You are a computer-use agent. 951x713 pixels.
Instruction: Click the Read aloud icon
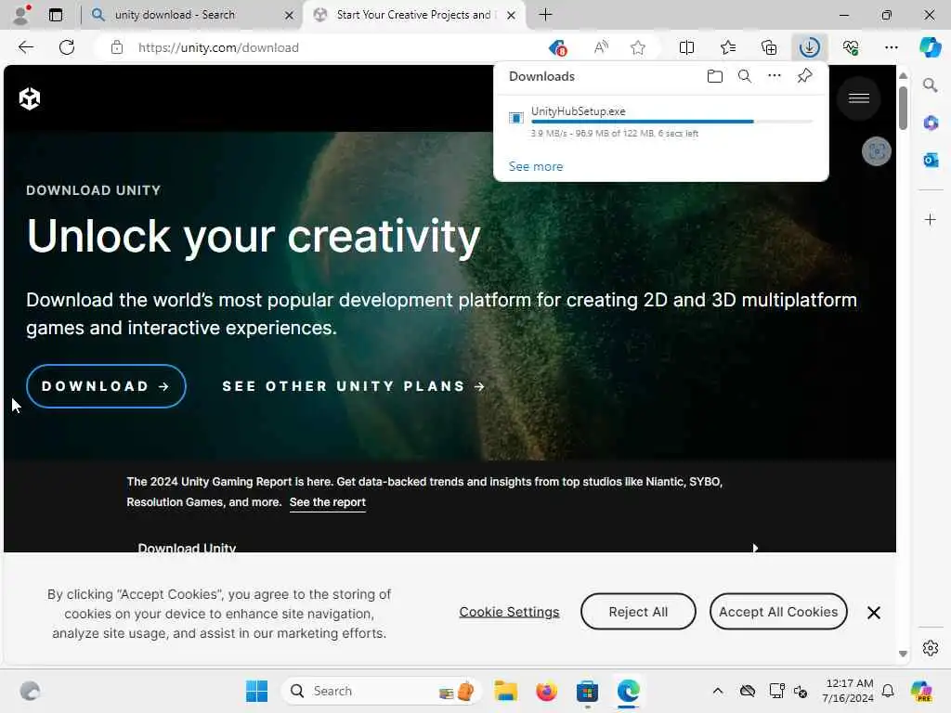point(601,47)
